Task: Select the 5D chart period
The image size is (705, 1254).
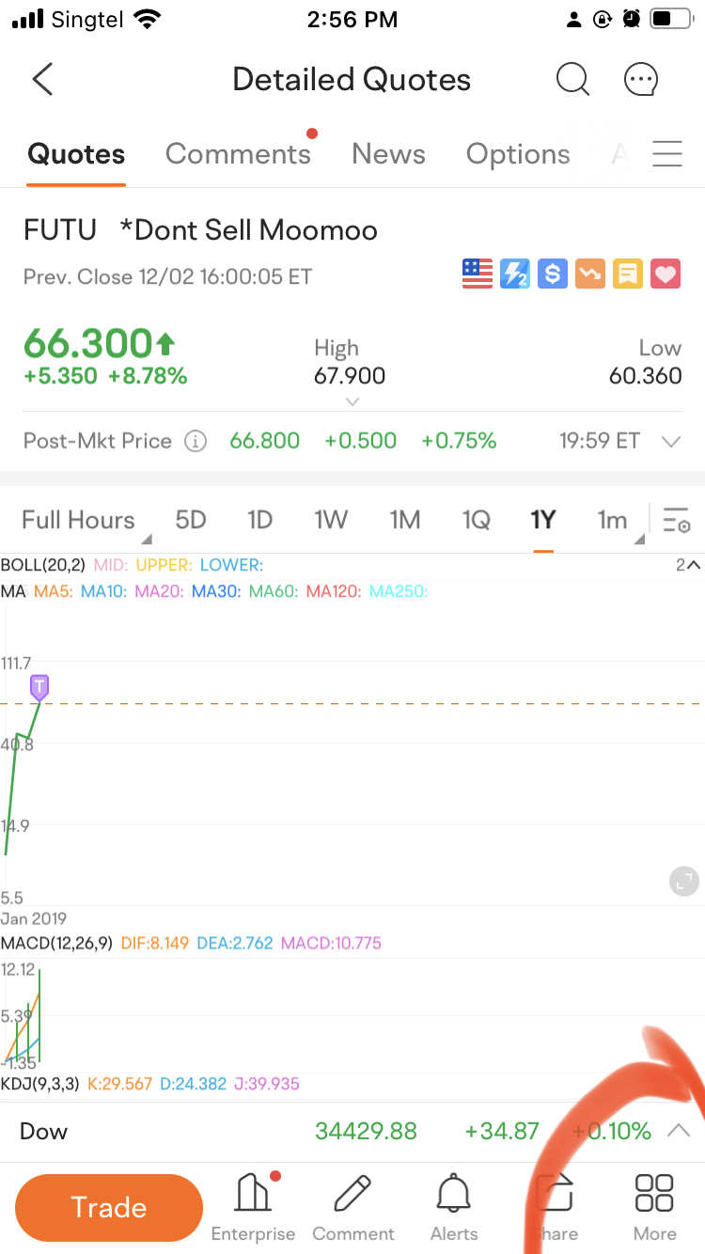Action: pyautogui.click(x=191, y=520)
